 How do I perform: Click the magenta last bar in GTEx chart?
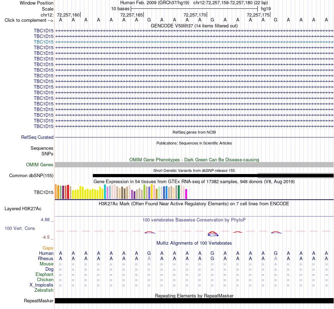pyautogui.click(x=186, y=194)
